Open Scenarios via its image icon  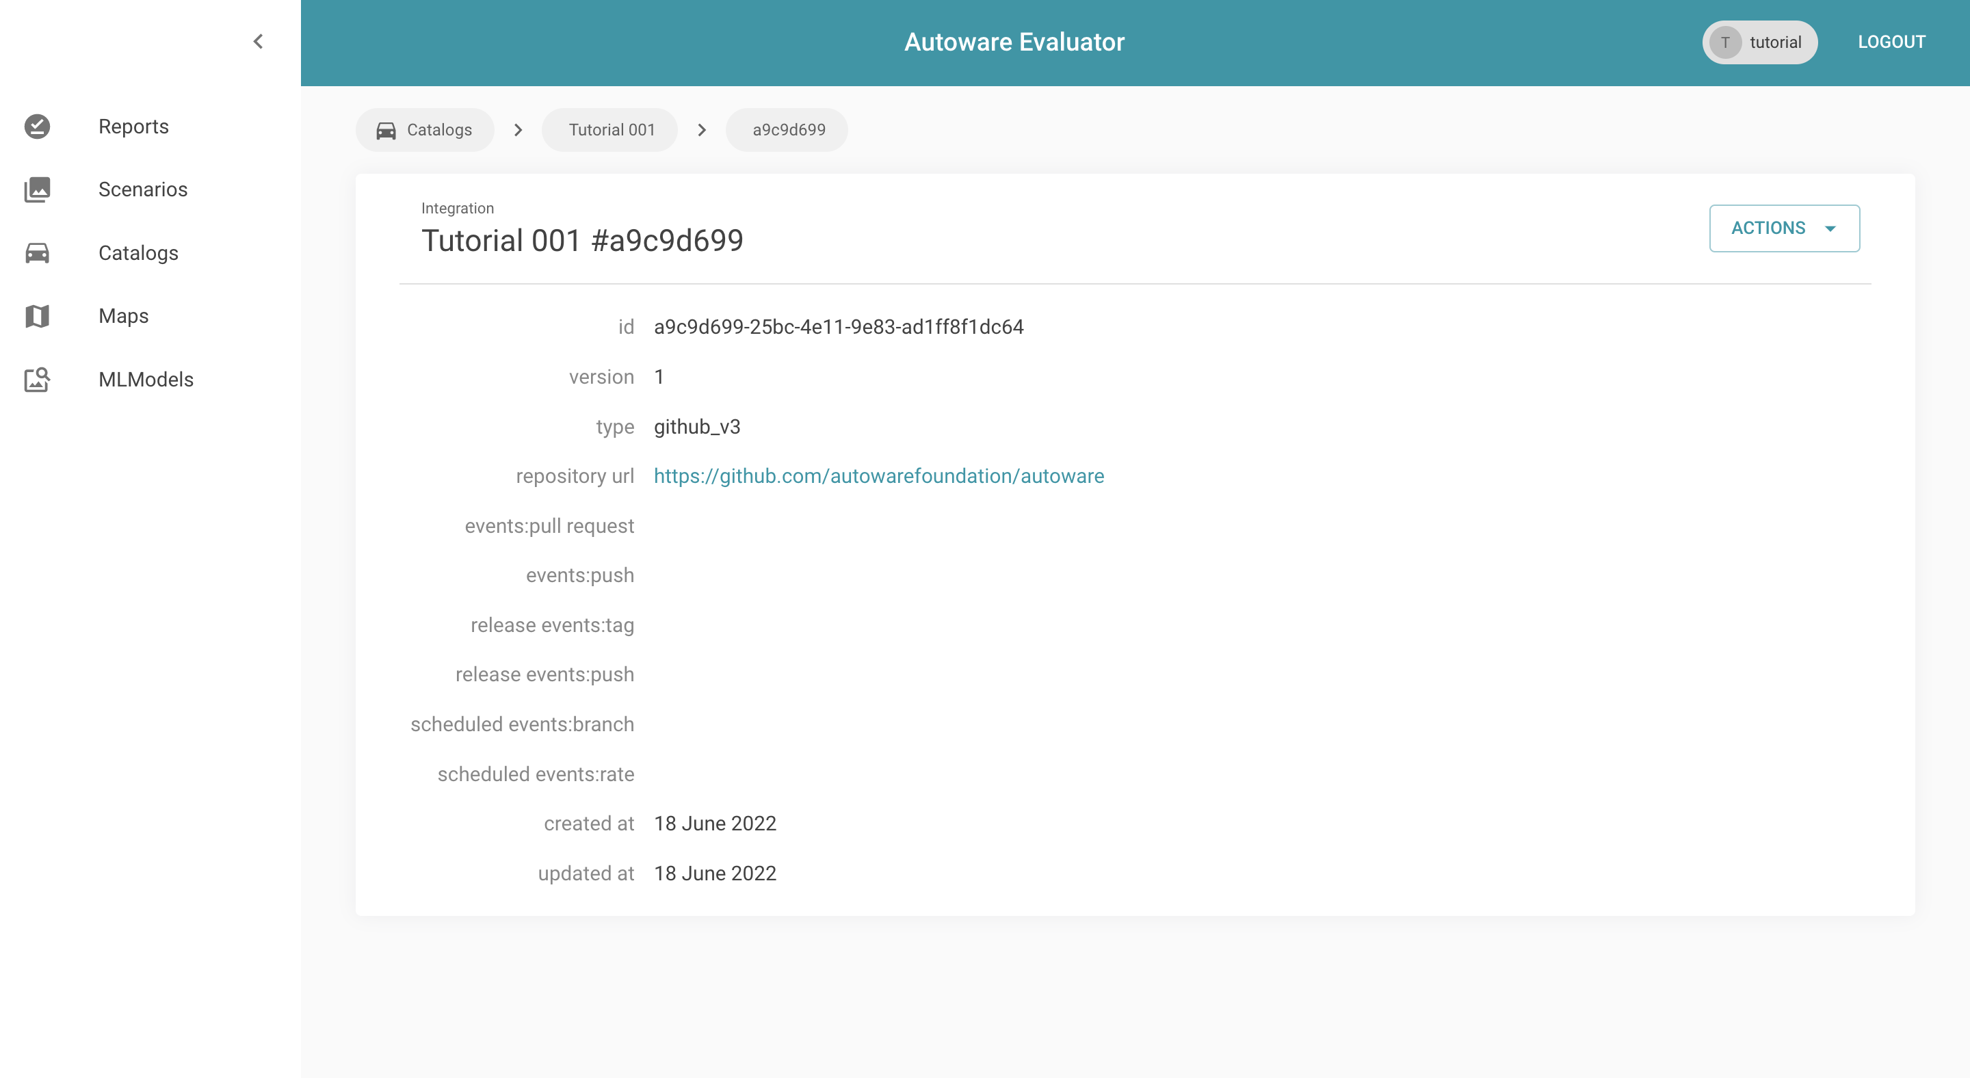click(x=38, y=189)
